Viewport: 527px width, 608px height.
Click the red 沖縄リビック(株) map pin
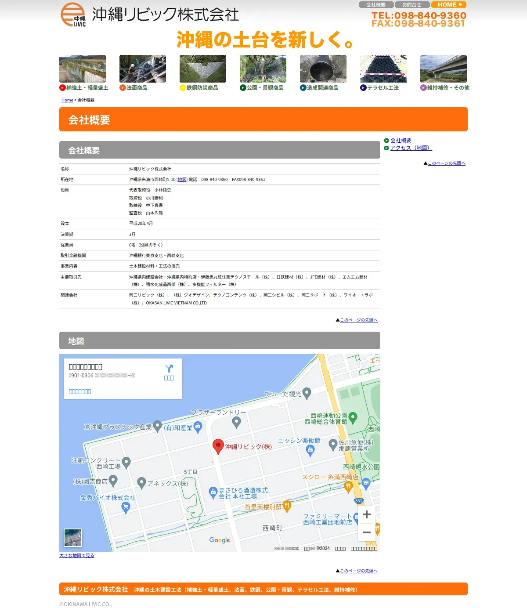218,446
